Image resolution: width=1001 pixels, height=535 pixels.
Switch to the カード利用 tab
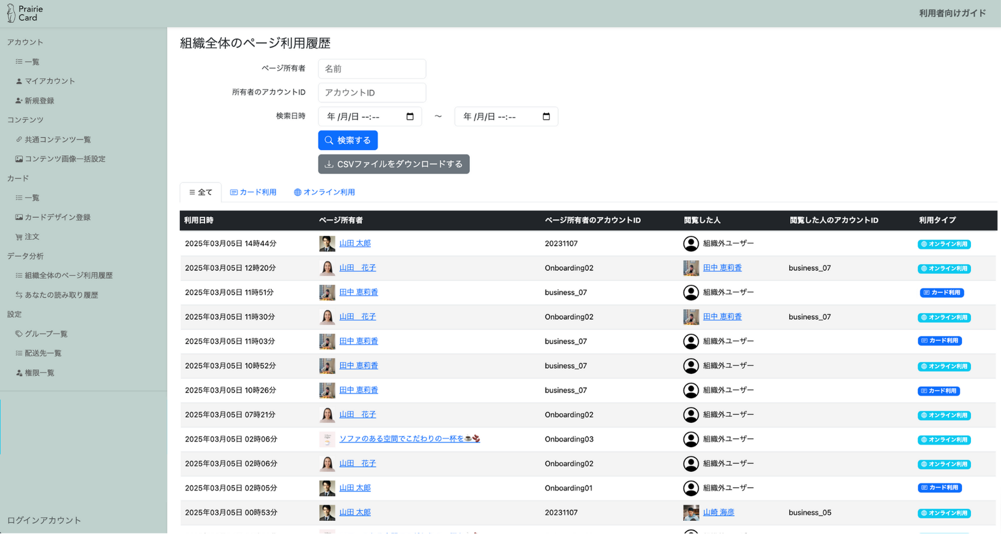(254, 192)
